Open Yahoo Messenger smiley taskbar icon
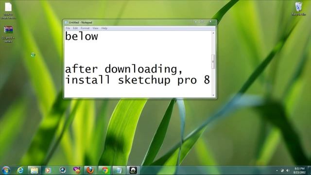Screen dimensions: 311x175 coord(77,170)
